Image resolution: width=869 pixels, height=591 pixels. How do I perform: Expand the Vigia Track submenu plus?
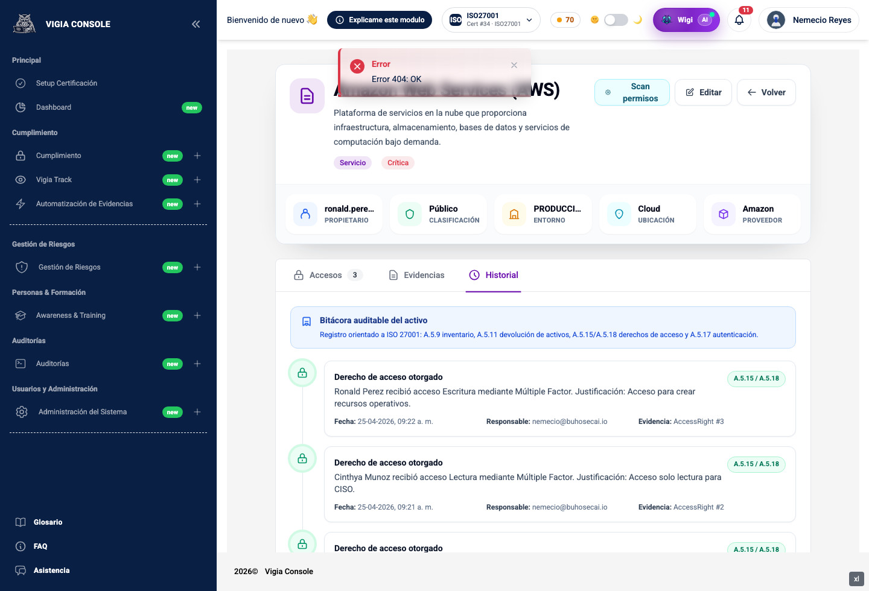point(197,180)
